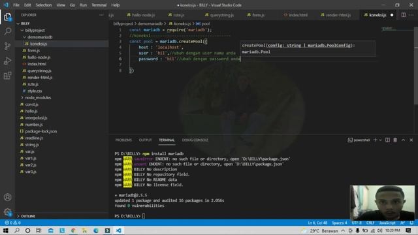Open the Run menu

pos(84,5)
